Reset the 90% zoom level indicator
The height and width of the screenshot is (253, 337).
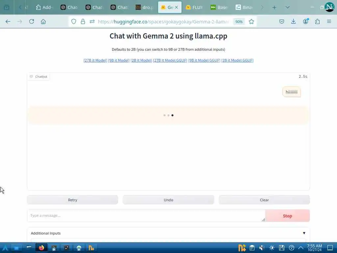pos(239,21)
